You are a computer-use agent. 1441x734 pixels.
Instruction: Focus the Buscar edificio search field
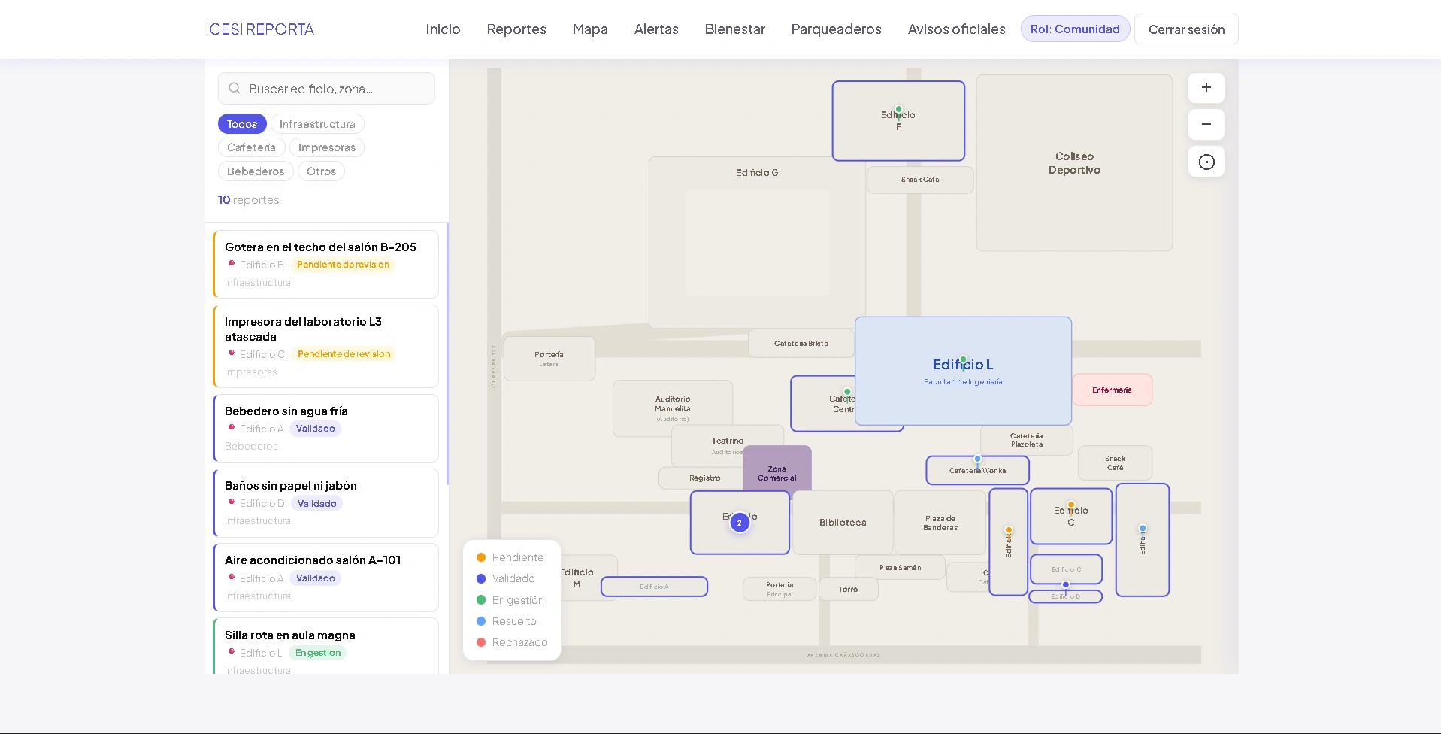point(326,89)
